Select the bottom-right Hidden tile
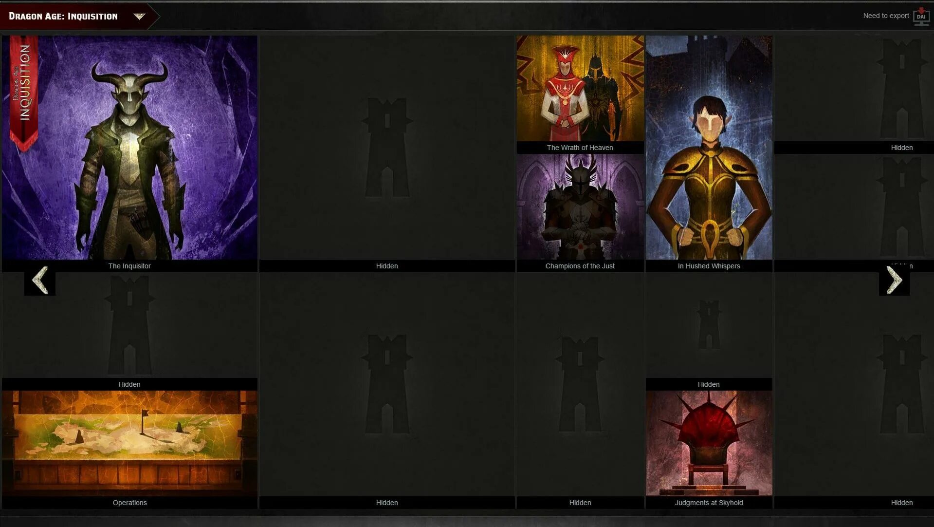 tap(854, 391)
